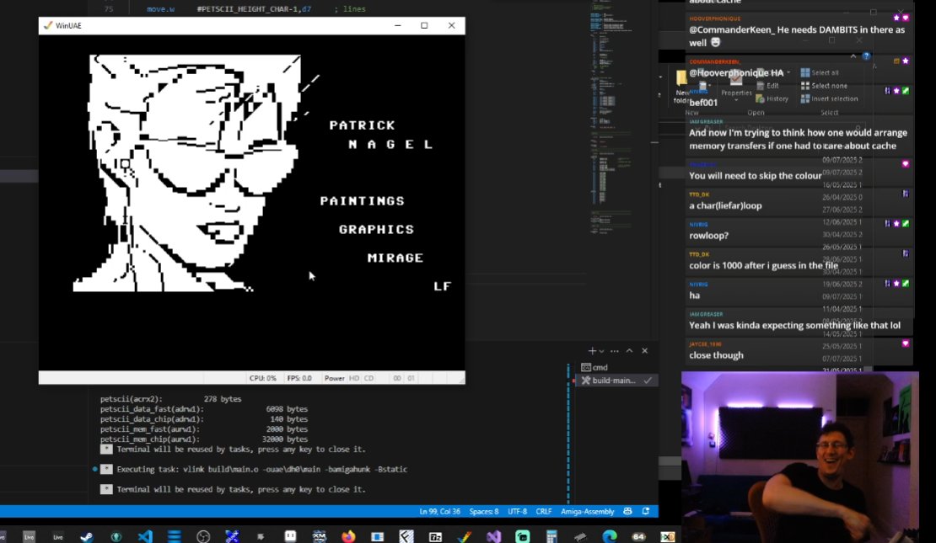Click the build-main task tools icon
This screenshot has width=936, height=543.
pyautogui.click(x=585, y=381)
